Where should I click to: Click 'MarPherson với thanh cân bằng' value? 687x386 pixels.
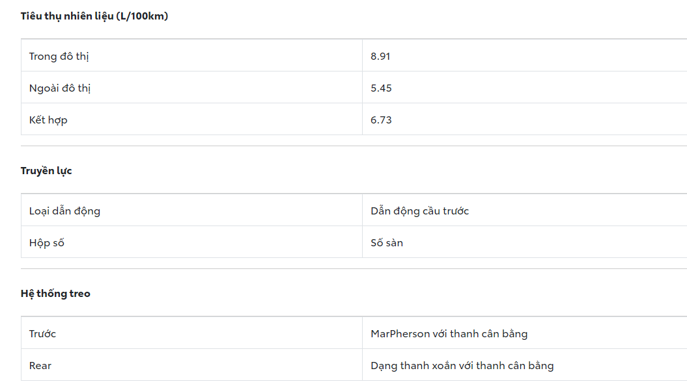click(x=449, y=334)
